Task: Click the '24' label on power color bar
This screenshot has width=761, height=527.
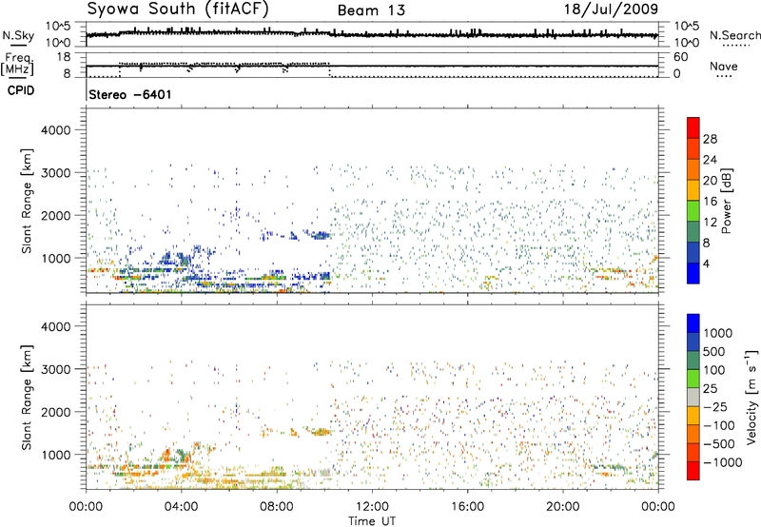Action: (x=710, y=160)
